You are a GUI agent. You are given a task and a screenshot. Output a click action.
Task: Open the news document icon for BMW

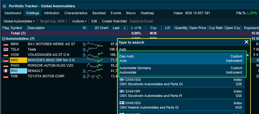pyautogui.click(x=84, y=44)
